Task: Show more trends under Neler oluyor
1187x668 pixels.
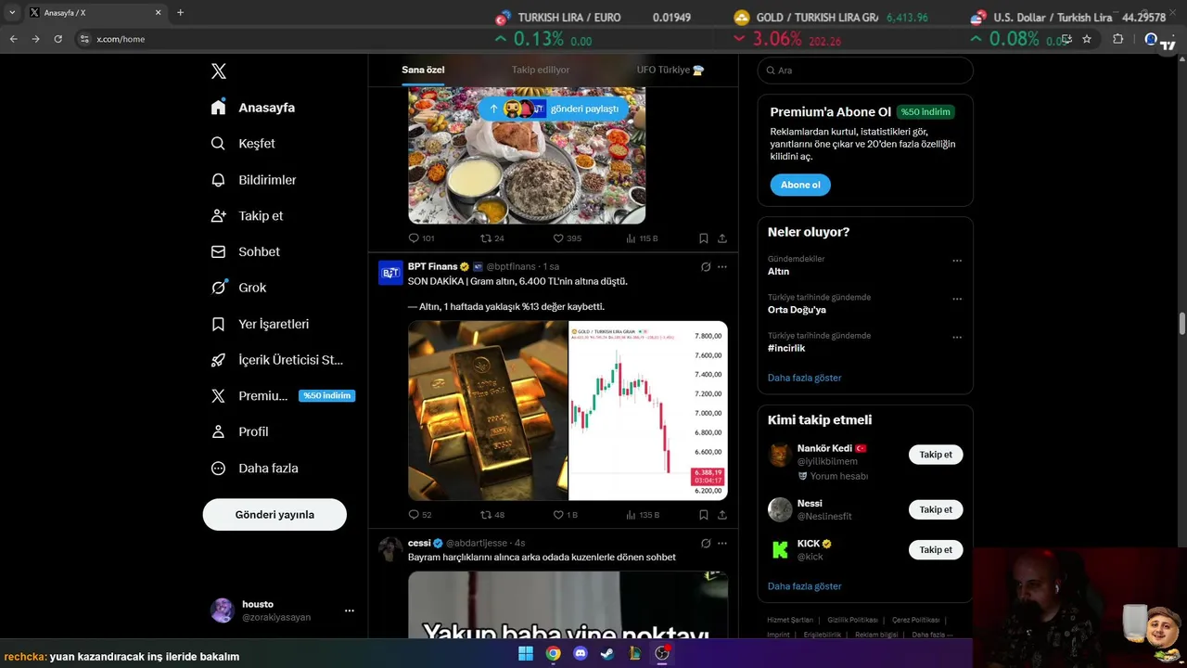Action: 804,378
